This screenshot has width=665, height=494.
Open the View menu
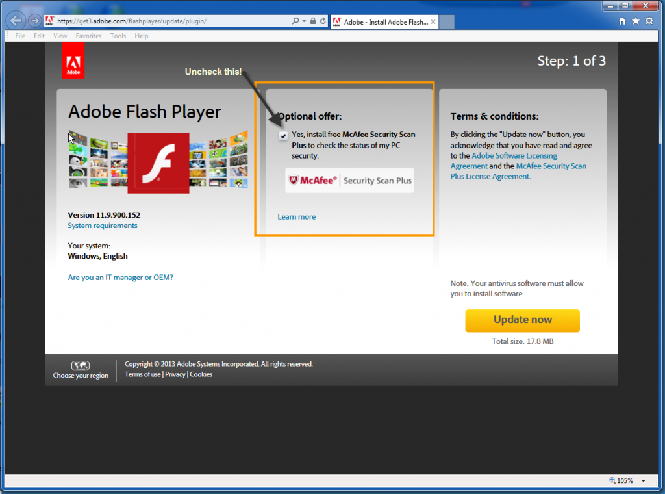[x=60, y=36]
